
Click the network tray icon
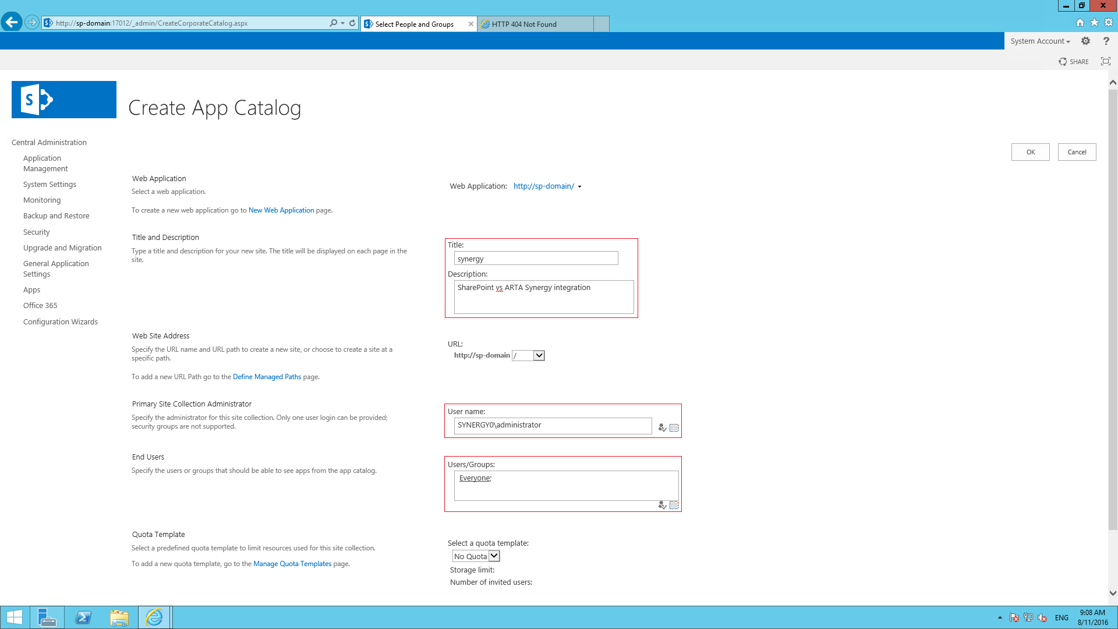(x=1028, y=617)
